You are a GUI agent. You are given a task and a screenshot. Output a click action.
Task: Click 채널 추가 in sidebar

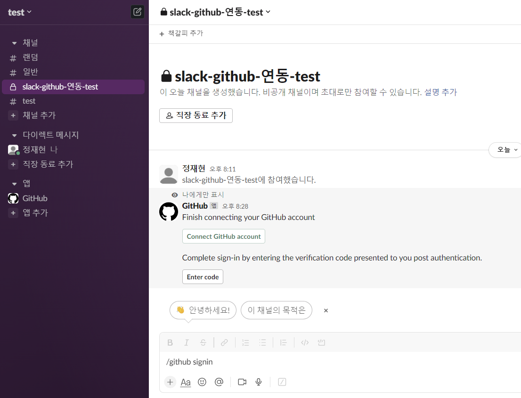tap(39, 115)
